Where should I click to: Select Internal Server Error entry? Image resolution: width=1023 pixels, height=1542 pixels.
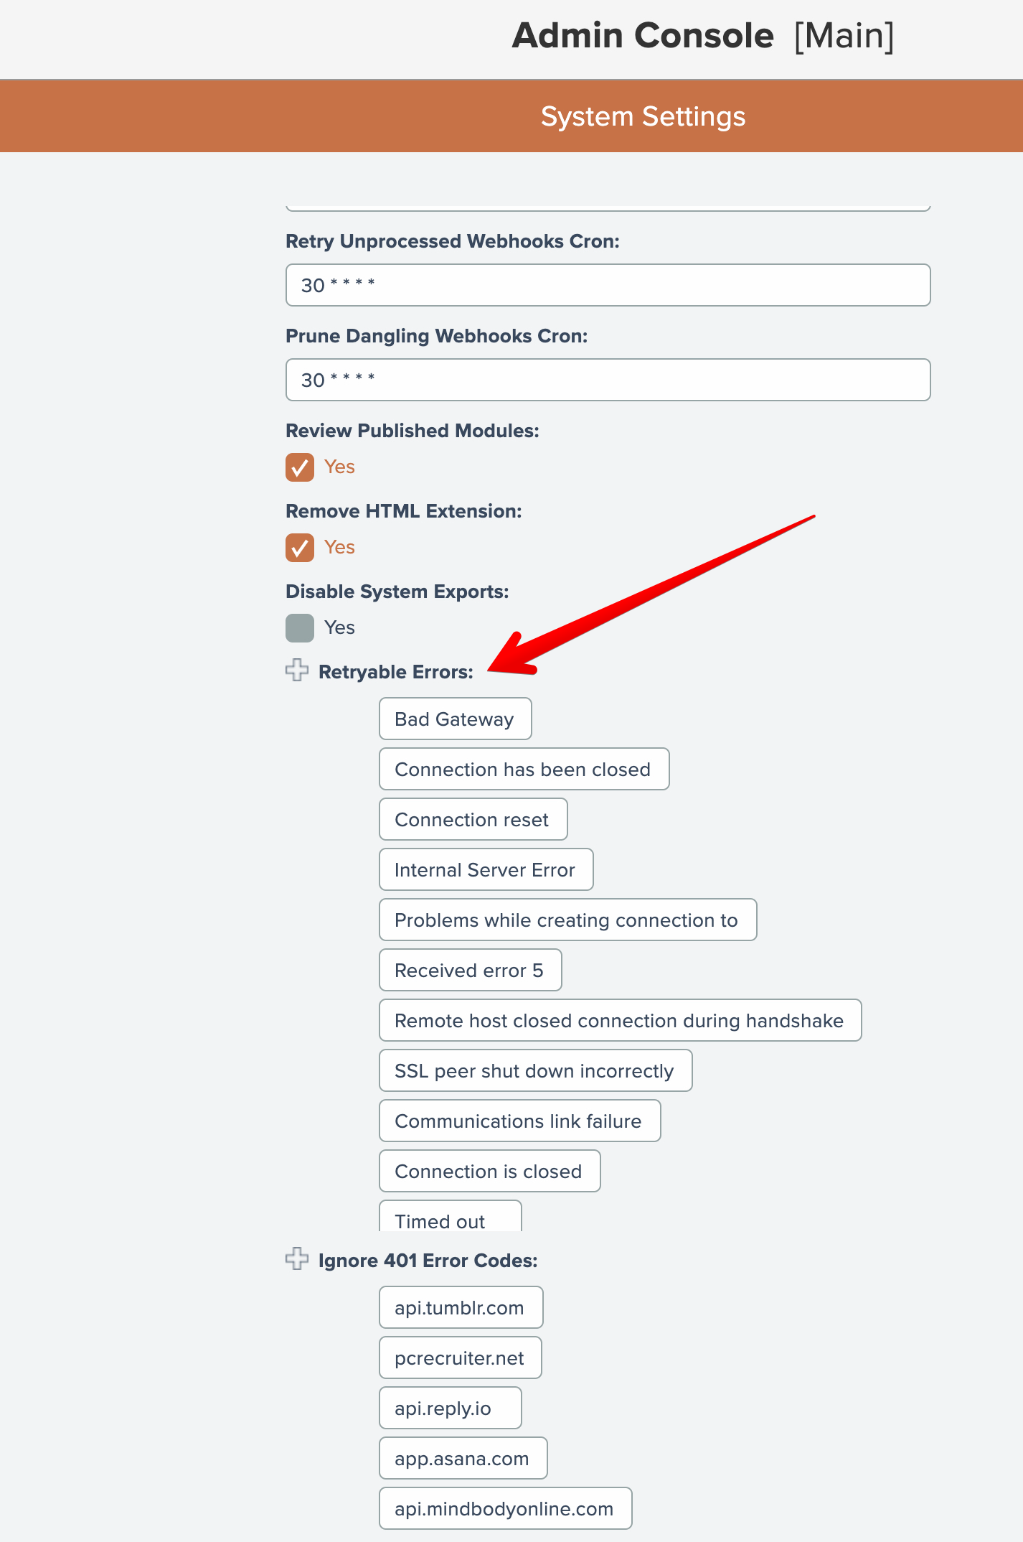(x=486, y=869)
